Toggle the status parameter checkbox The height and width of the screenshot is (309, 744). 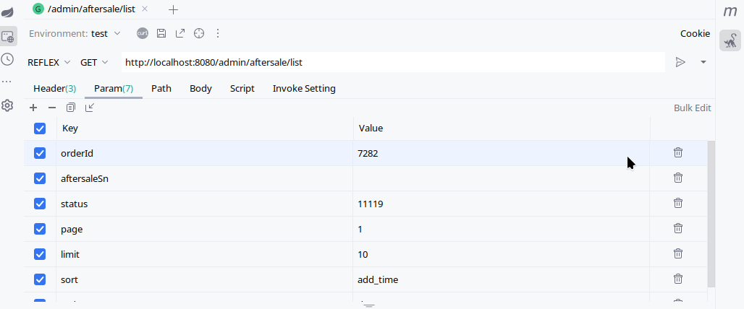coord(40,204)
